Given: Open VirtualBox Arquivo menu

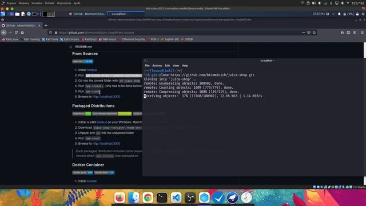Looking at the screenshot, I should [11, 3].
